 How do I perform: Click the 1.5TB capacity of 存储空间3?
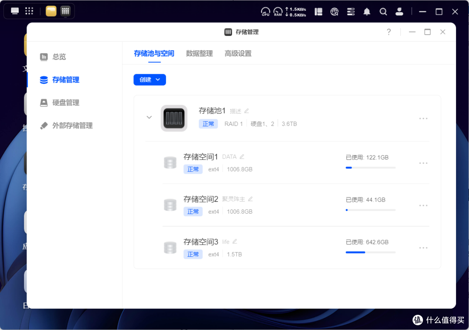234,254
